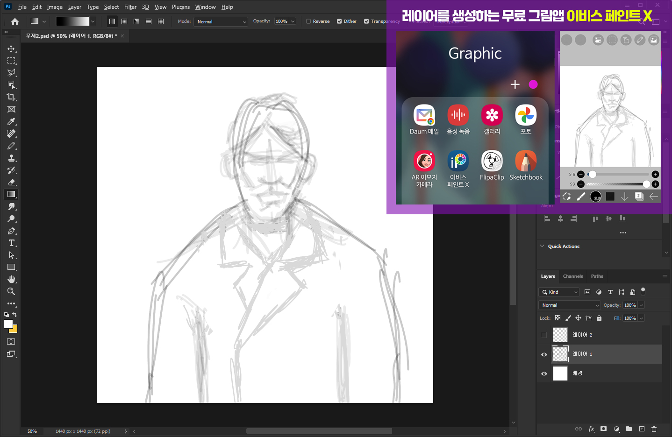Click the foreground color swatch
This screenshot has height=437, width=672.
click(8, 324)
